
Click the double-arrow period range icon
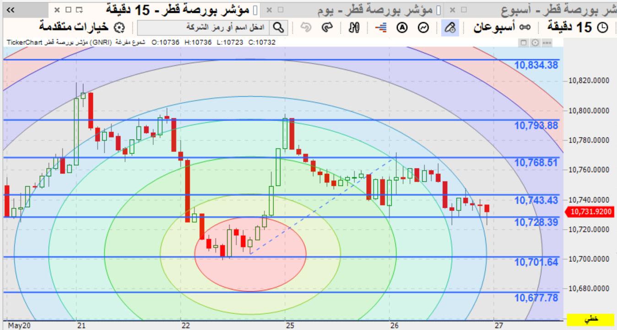tap(525, 27)
